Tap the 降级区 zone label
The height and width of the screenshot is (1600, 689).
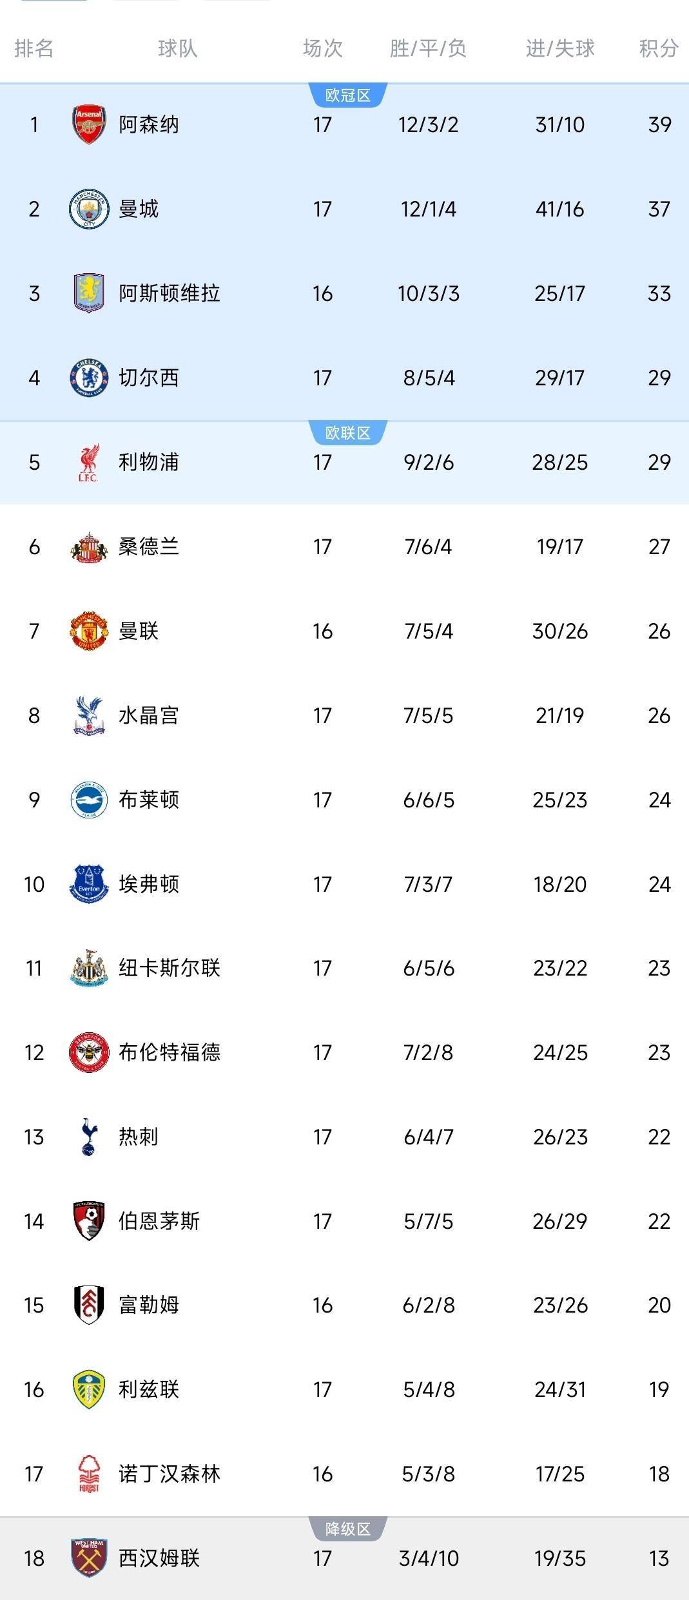point(348,1529)
